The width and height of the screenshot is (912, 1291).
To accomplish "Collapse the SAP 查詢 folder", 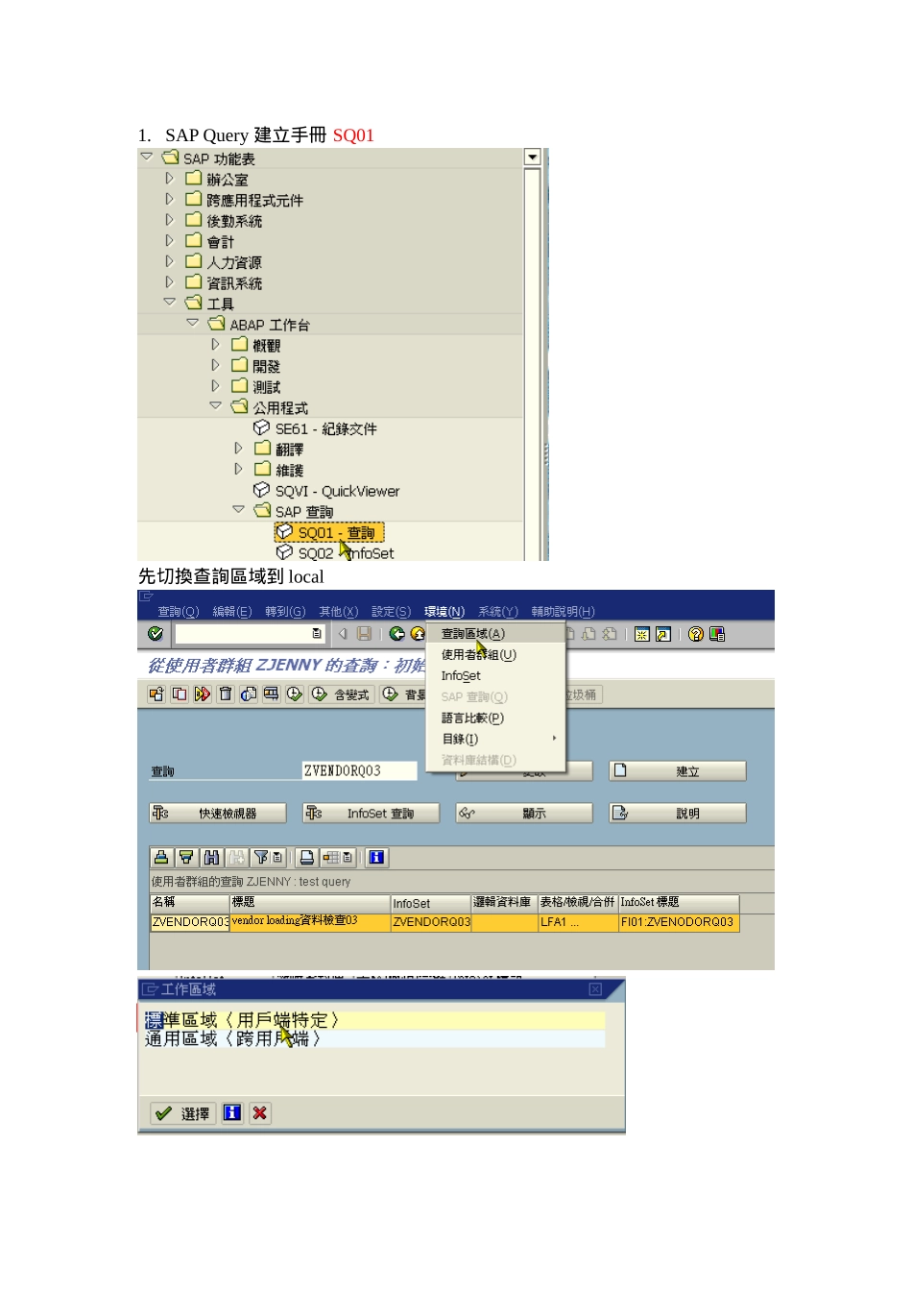I will pyautogui.click(x=239, y=511).
